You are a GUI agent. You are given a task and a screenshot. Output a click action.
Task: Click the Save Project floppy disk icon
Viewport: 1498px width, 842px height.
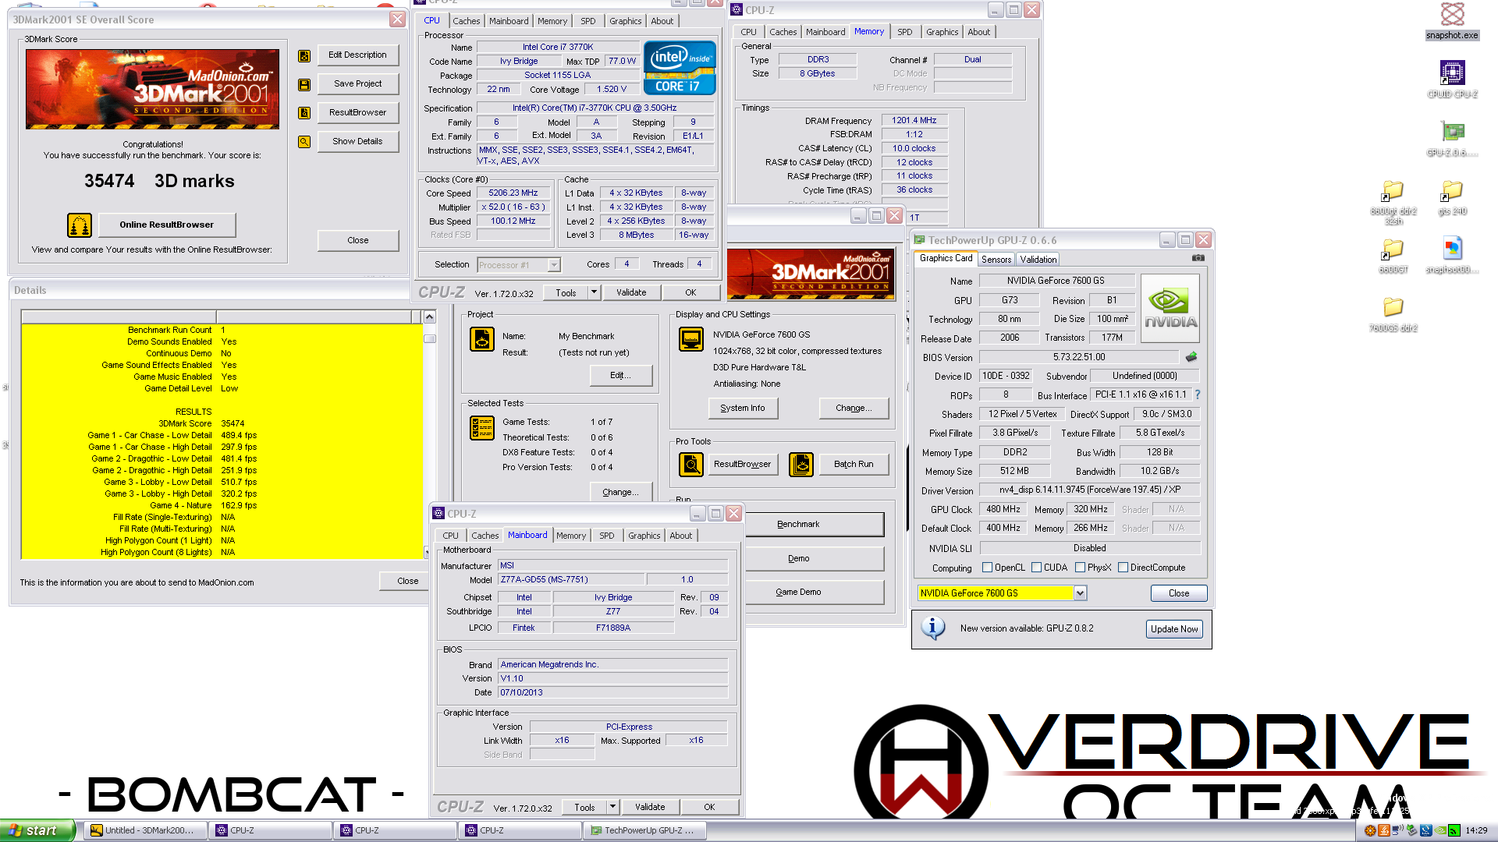point(304,84)
